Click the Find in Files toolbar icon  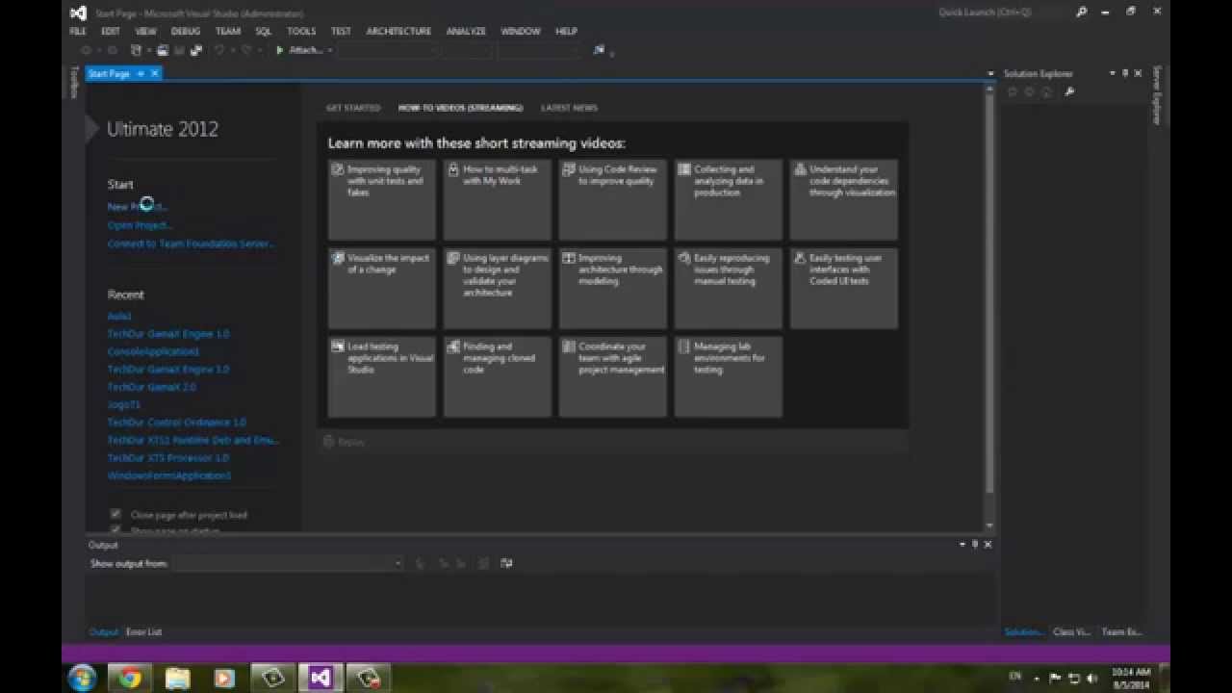(599, 50)
